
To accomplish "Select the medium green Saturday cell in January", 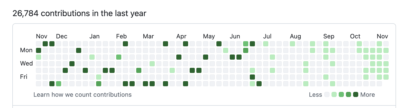I will click(x=99, y=84).
